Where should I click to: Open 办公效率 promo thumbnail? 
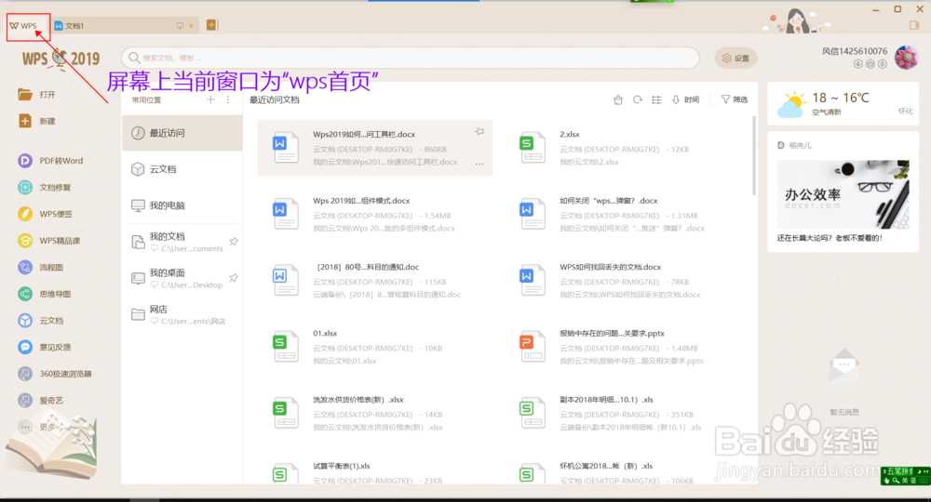click(x=843, y=194)
